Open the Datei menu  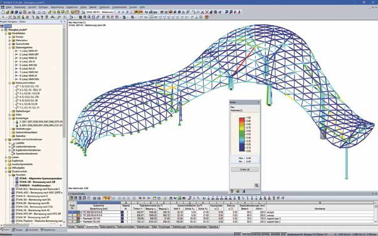coord(9,7)
